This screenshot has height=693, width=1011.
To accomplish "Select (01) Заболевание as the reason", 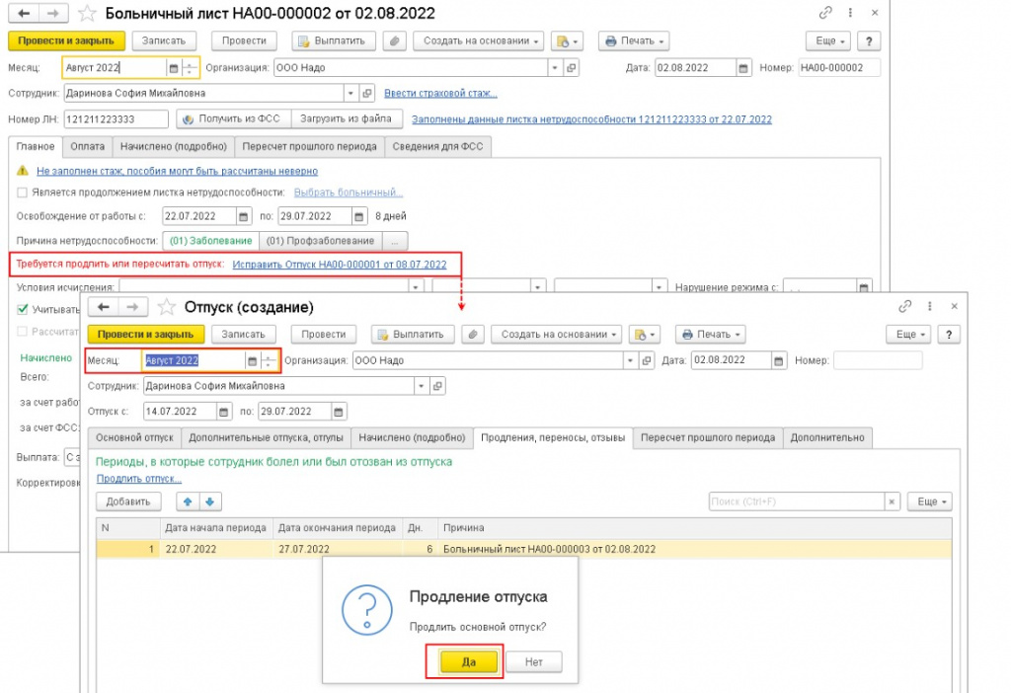I will click(x=211, y=241).
